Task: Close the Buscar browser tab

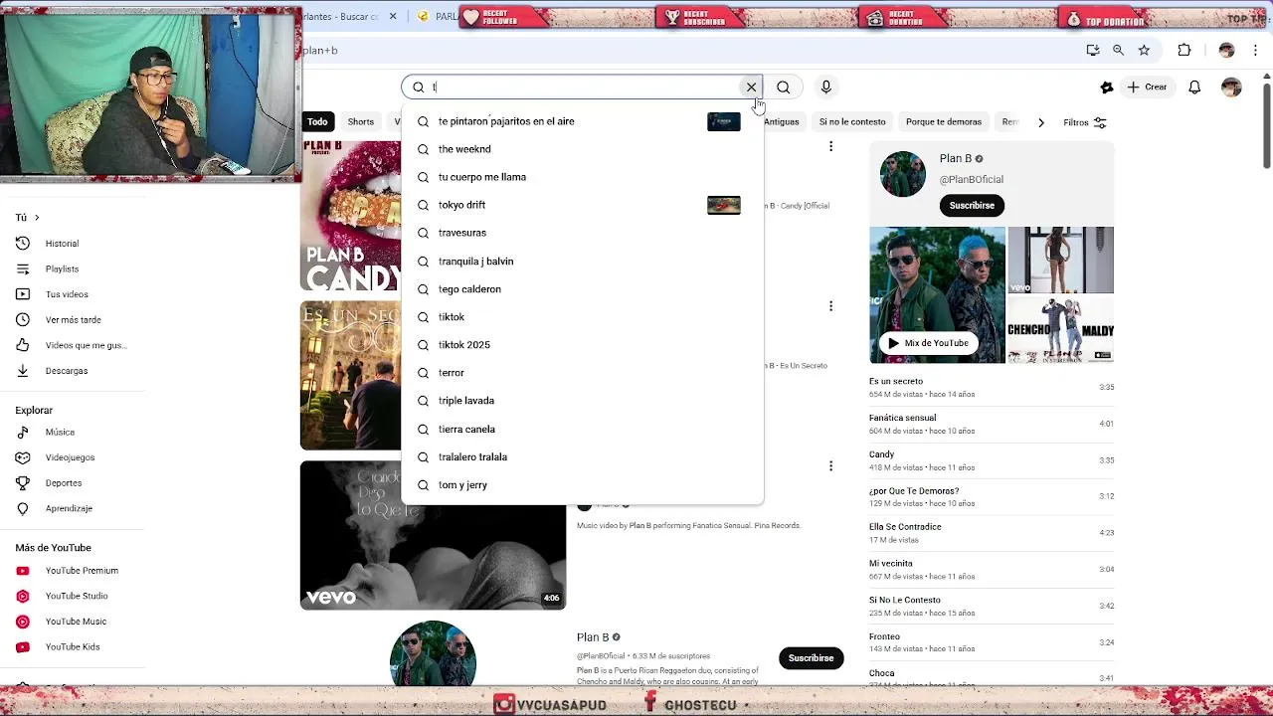Action: [x=393, y=16]
